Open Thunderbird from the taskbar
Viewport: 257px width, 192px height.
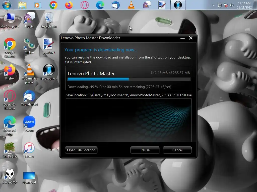pos(116,5)
